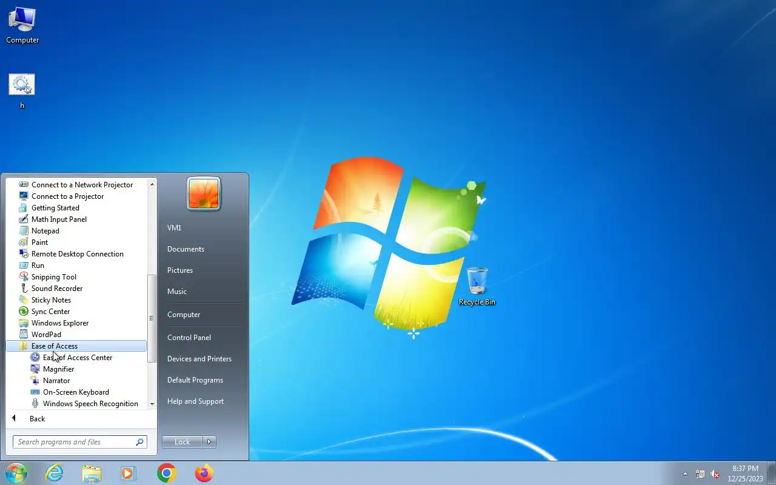The height and width of the screenshot is (485, 776).
Task: Open Remote Desktop Connection
Action: [x=76, y=254]
